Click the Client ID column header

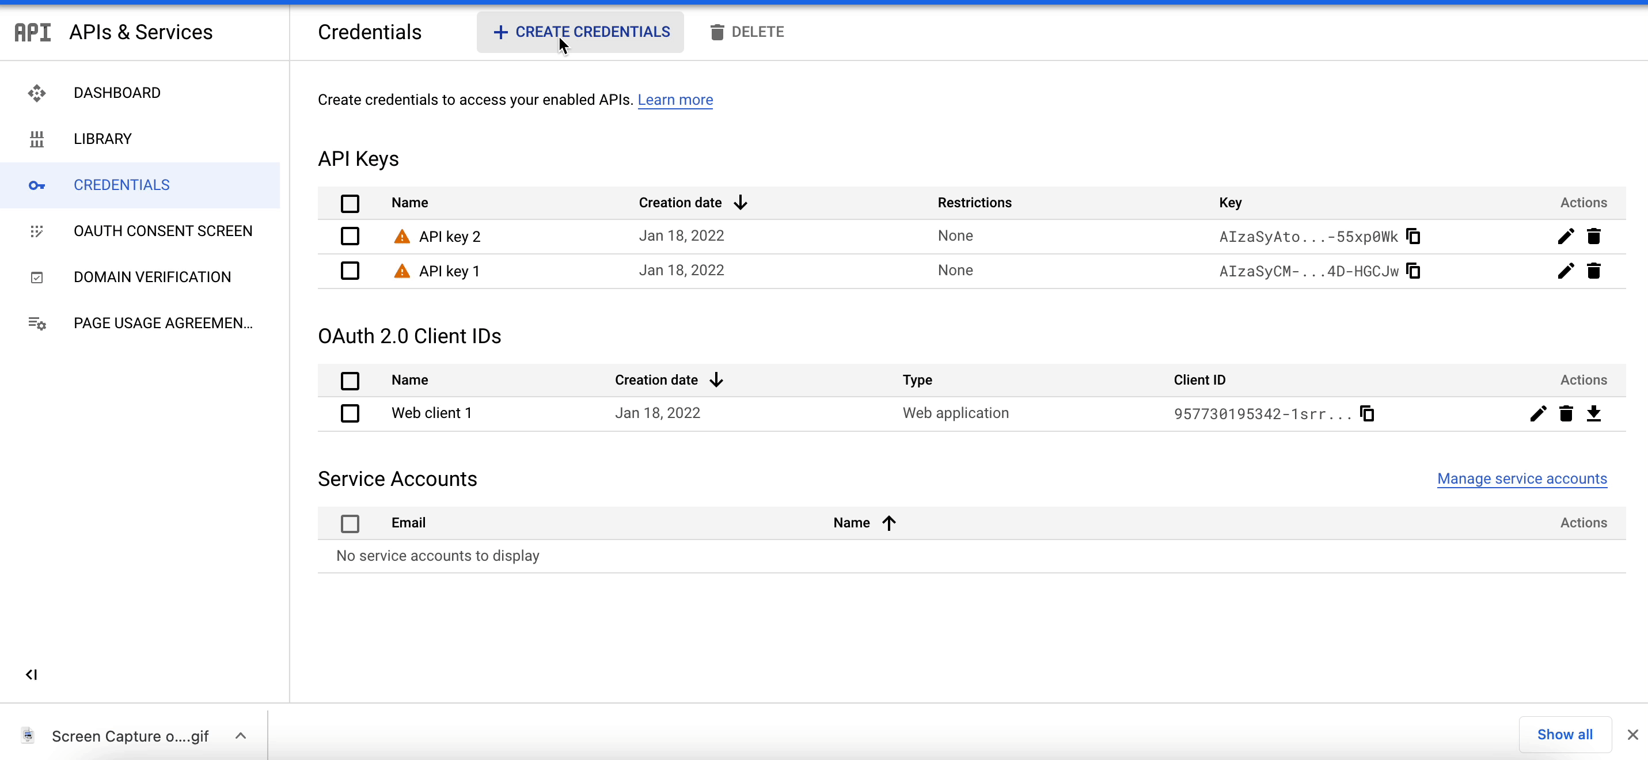coord(1199,380)
